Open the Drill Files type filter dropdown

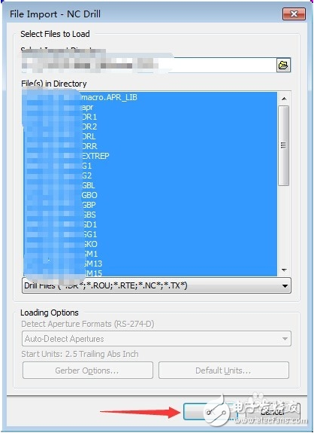coord(156,285)
